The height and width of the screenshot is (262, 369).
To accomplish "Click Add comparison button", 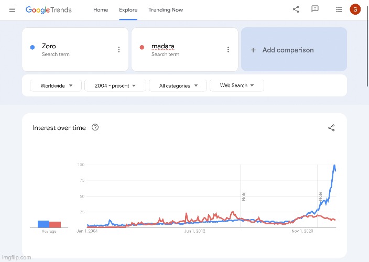I will click(x=294, y=49).
